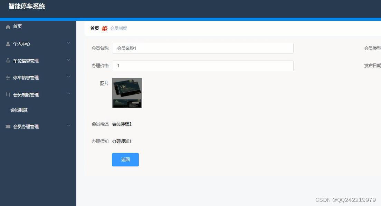
Task: Select the person icon for 个人中心
Action: pyautogui.click(x=8, y=44)
